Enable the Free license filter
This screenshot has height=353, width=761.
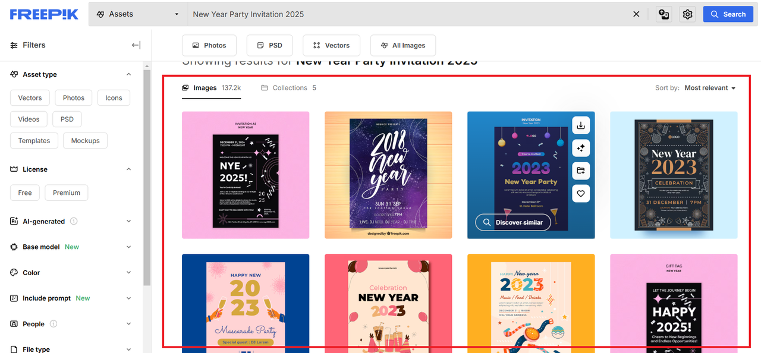[25, 193]
